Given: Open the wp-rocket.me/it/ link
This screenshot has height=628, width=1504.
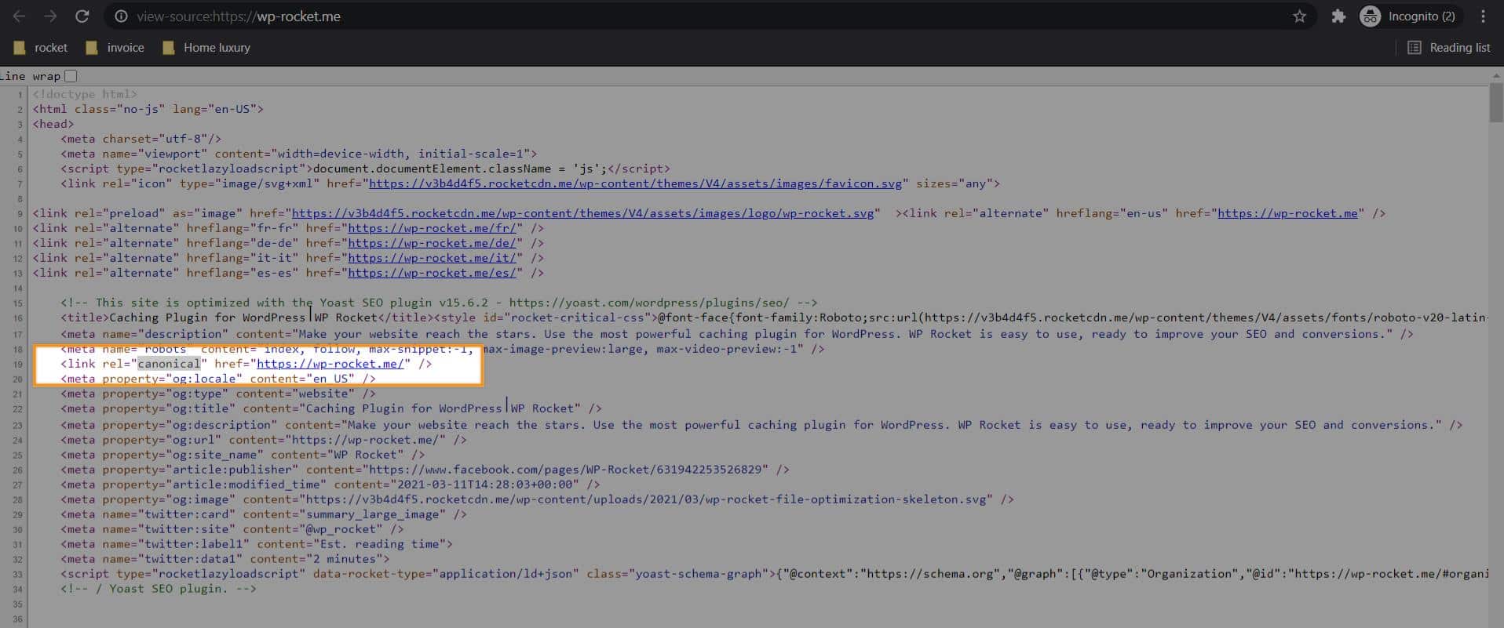Looking at the screenshot, I should [432, 258].
